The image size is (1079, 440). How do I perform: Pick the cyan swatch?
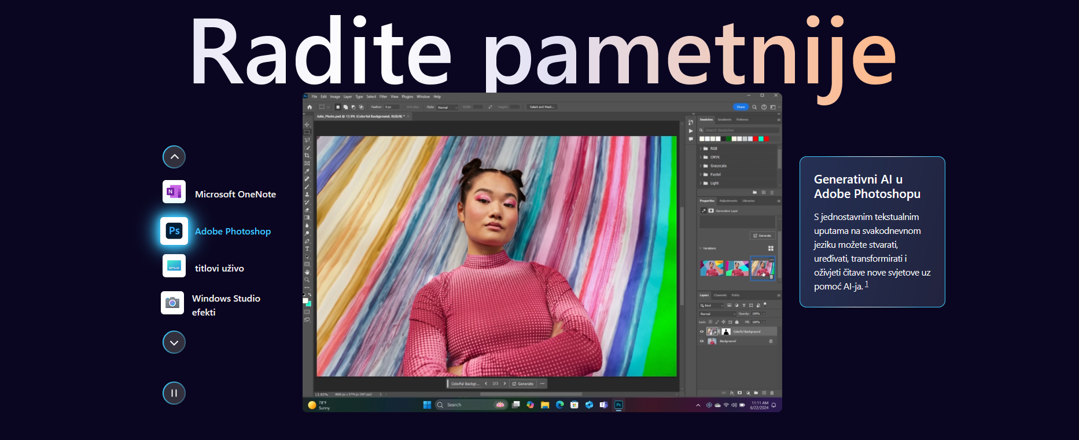point(761,139)
